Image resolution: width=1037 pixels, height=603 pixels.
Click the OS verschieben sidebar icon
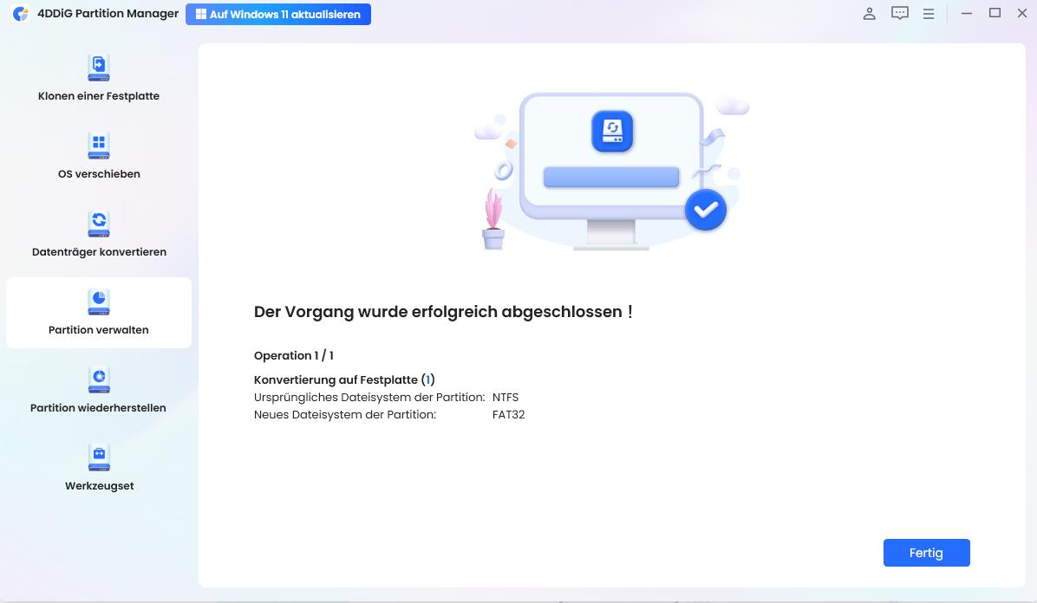click(99, 146)
